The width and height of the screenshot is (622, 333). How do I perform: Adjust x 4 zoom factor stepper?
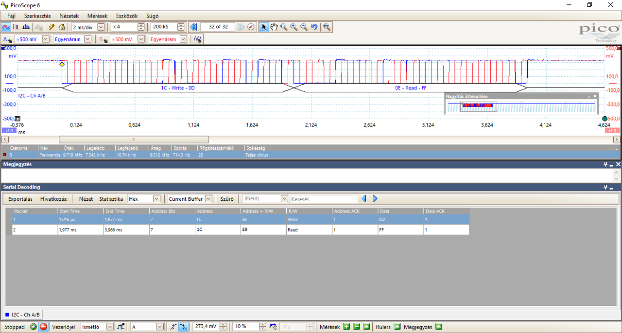[x=141, y=27]
